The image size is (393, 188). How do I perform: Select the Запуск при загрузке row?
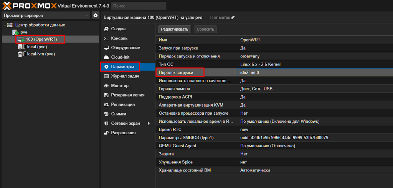(x=274, y=48)
